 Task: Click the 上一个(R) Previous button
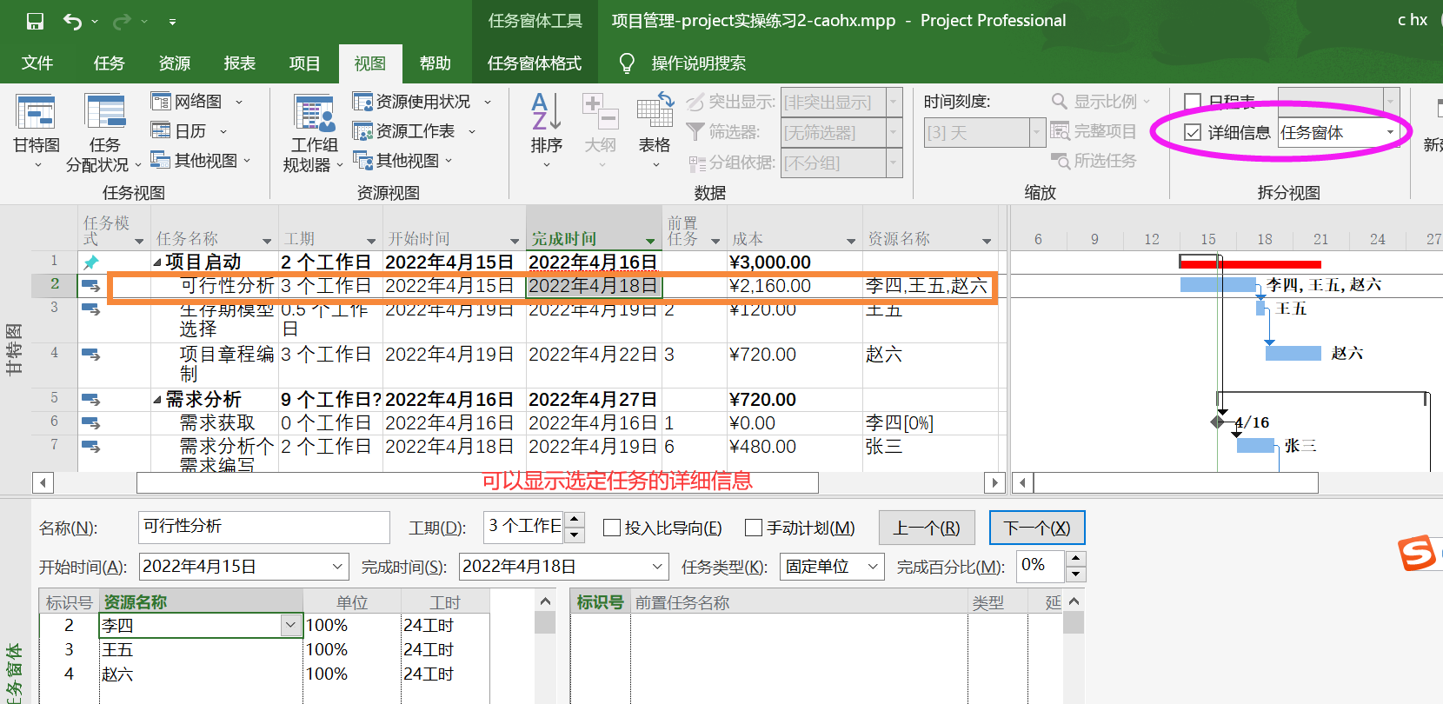[x=927, y=528]
